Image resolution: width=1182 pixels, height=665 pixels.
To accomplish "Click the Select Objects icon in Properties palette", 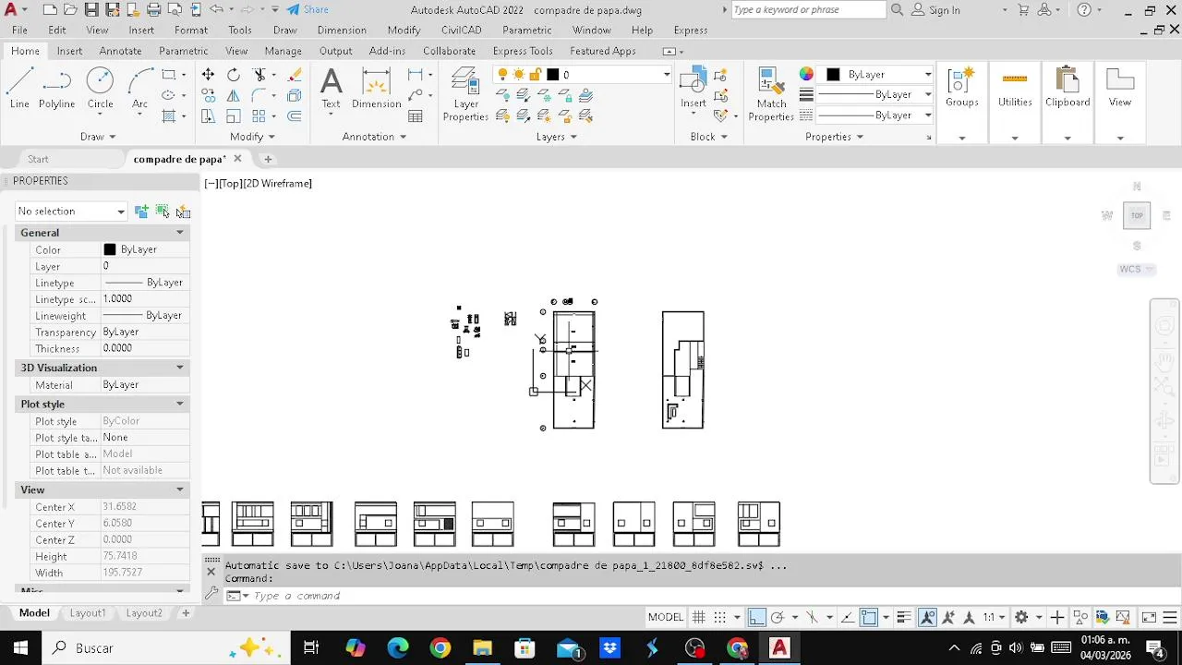I will click(163, 212).
